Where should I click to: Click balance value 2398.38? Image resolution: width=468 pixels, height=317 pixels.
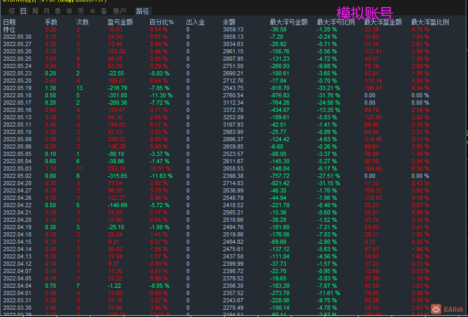point(233,176)
